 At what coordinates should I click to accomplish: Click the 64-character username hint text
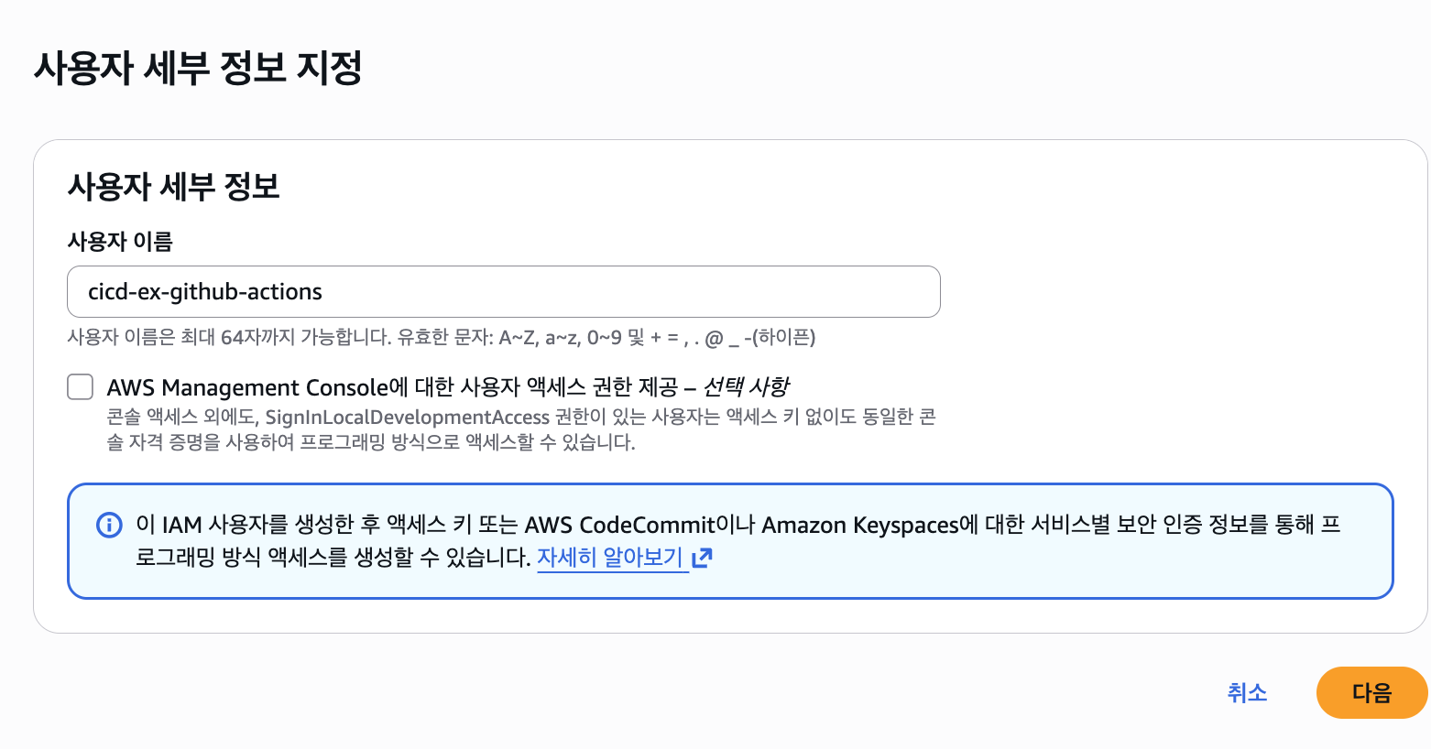click(441, 337)
